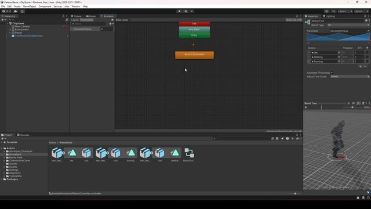371x209 pixels.
Task: Expand the Adventure_Character folder
Action: click(x=4, y=151)
